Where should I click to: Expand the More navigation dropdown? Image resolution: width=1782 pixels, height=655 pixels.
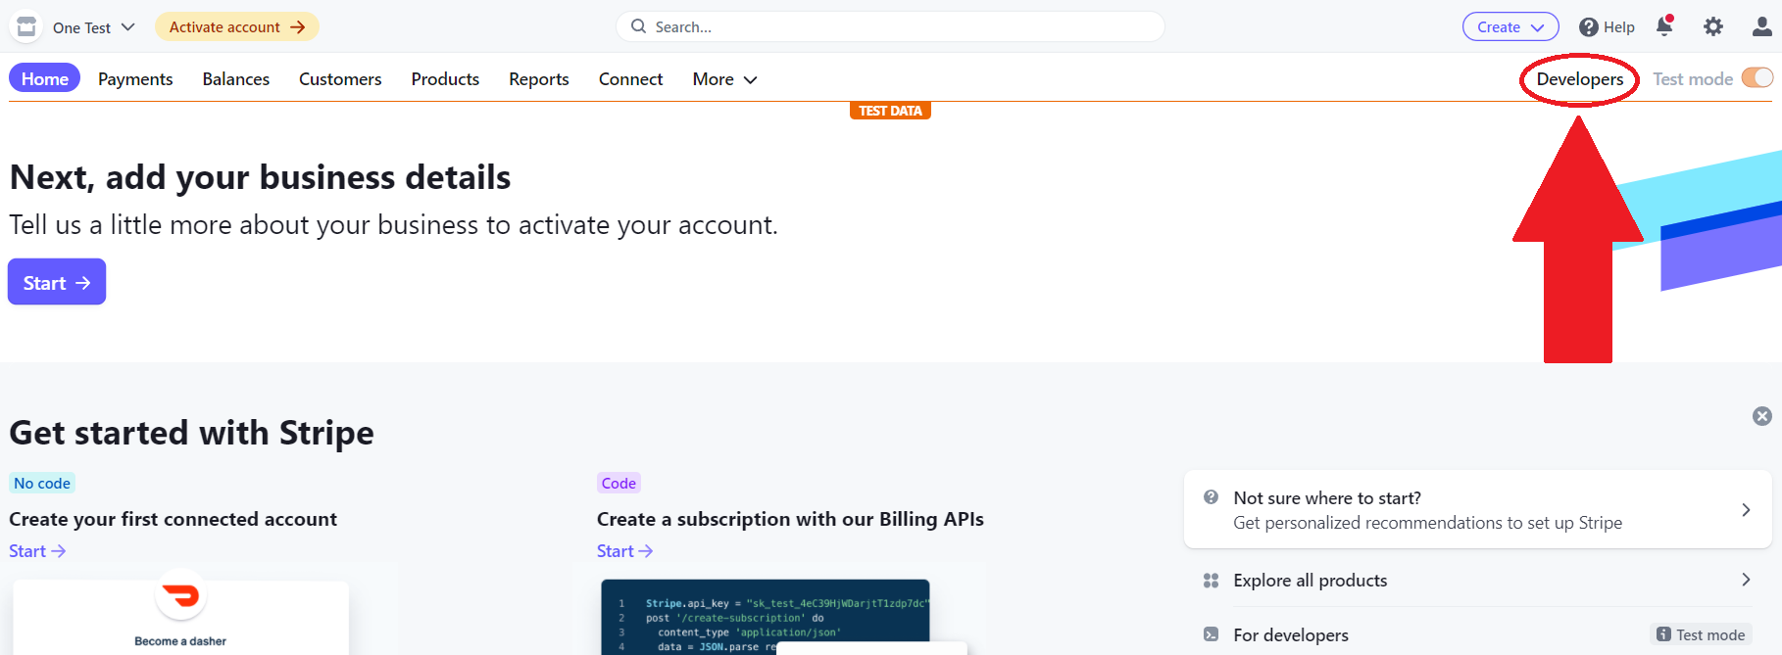pos(724,79)
